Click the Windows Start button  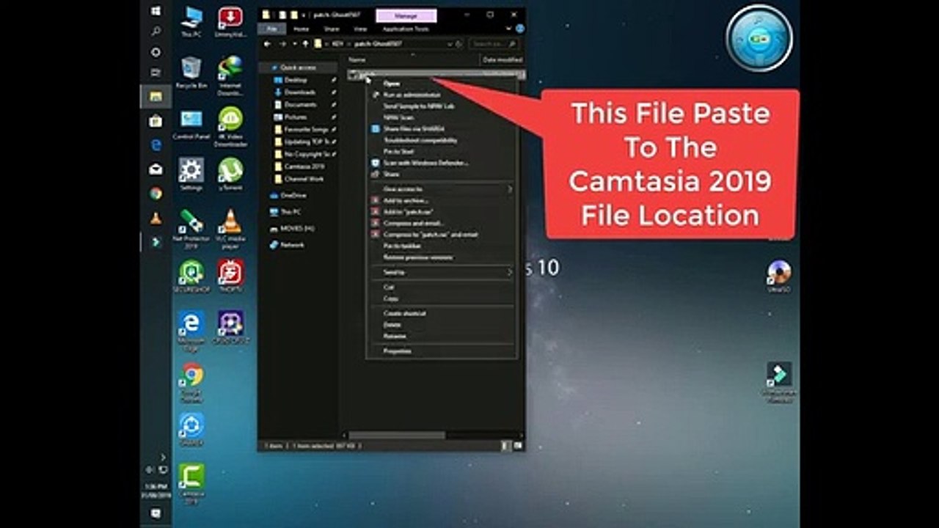(156, 12)
